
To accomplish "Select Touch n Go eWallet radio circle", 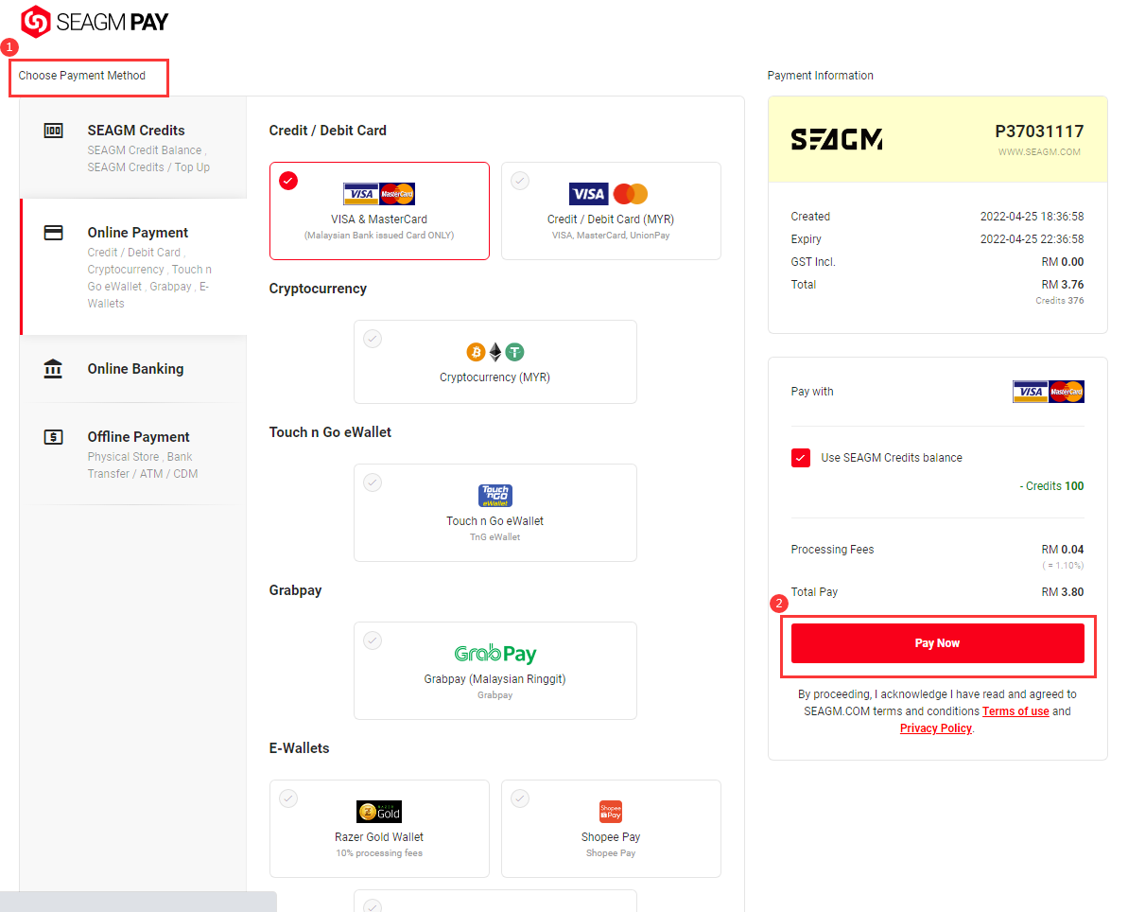I will (x=373, y=482).
